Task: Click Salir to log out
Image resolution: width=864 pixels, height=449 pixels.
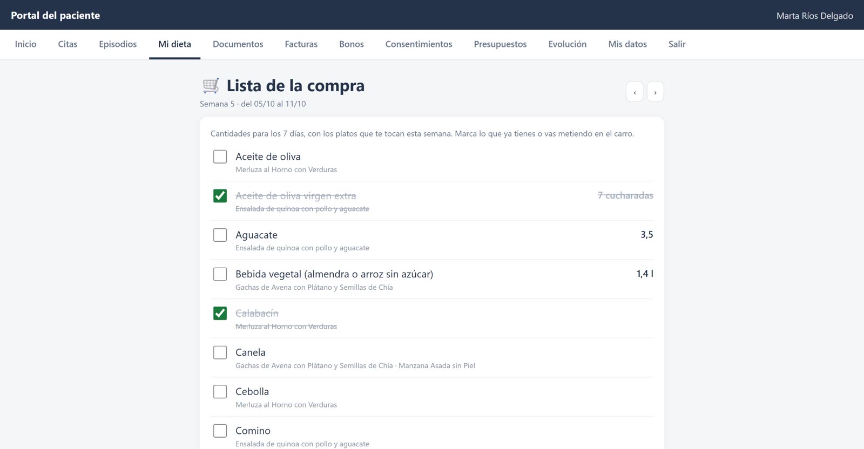Action: point(677,44)
